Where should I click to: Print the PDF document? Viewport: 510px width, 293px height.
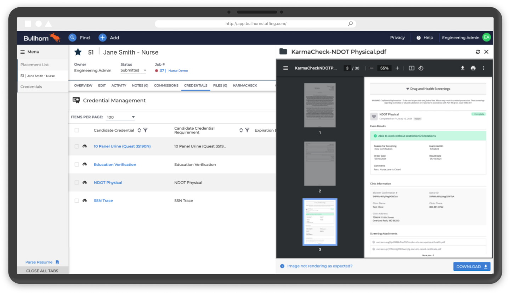point(473,68)
